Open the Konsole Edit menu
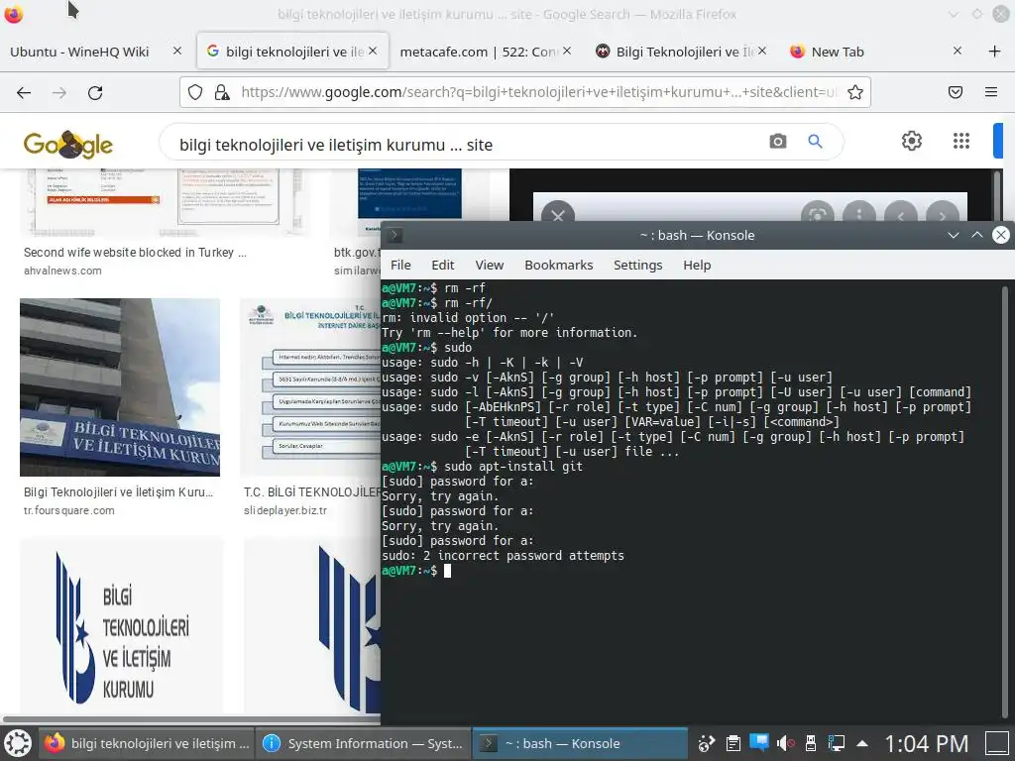Image resolution: width=1015 pixels, height=761 pixels. [443, 265]
